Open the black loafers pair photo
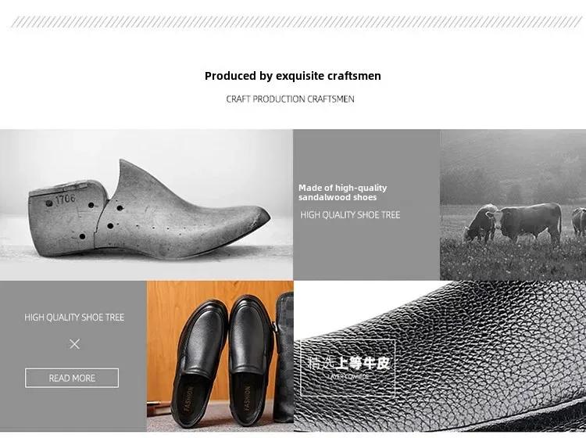The height and width of the screenshot is (438, 586). (220, 356)
